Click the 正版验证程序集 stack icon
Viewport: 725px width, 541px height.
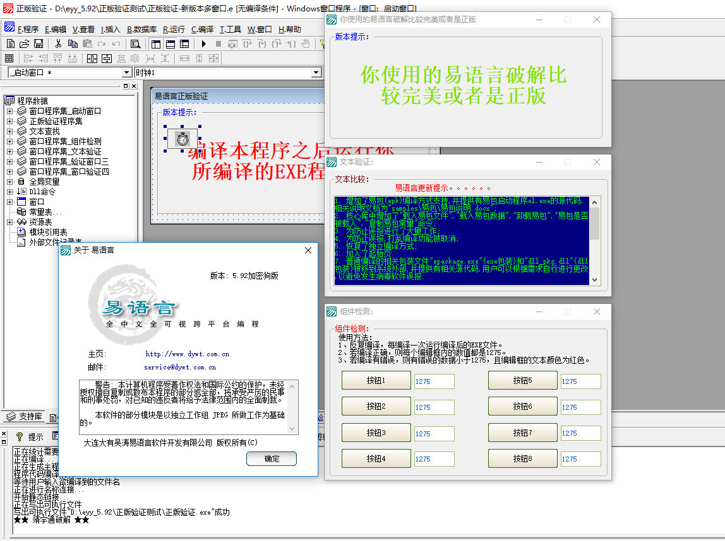coord(21,121)
